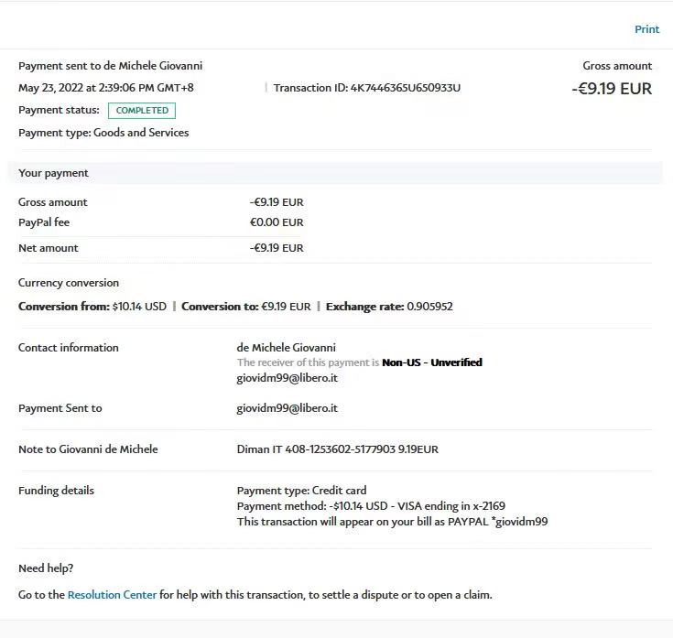Open the Resolution Center link
Screen dimensions: 673x638
112,595
